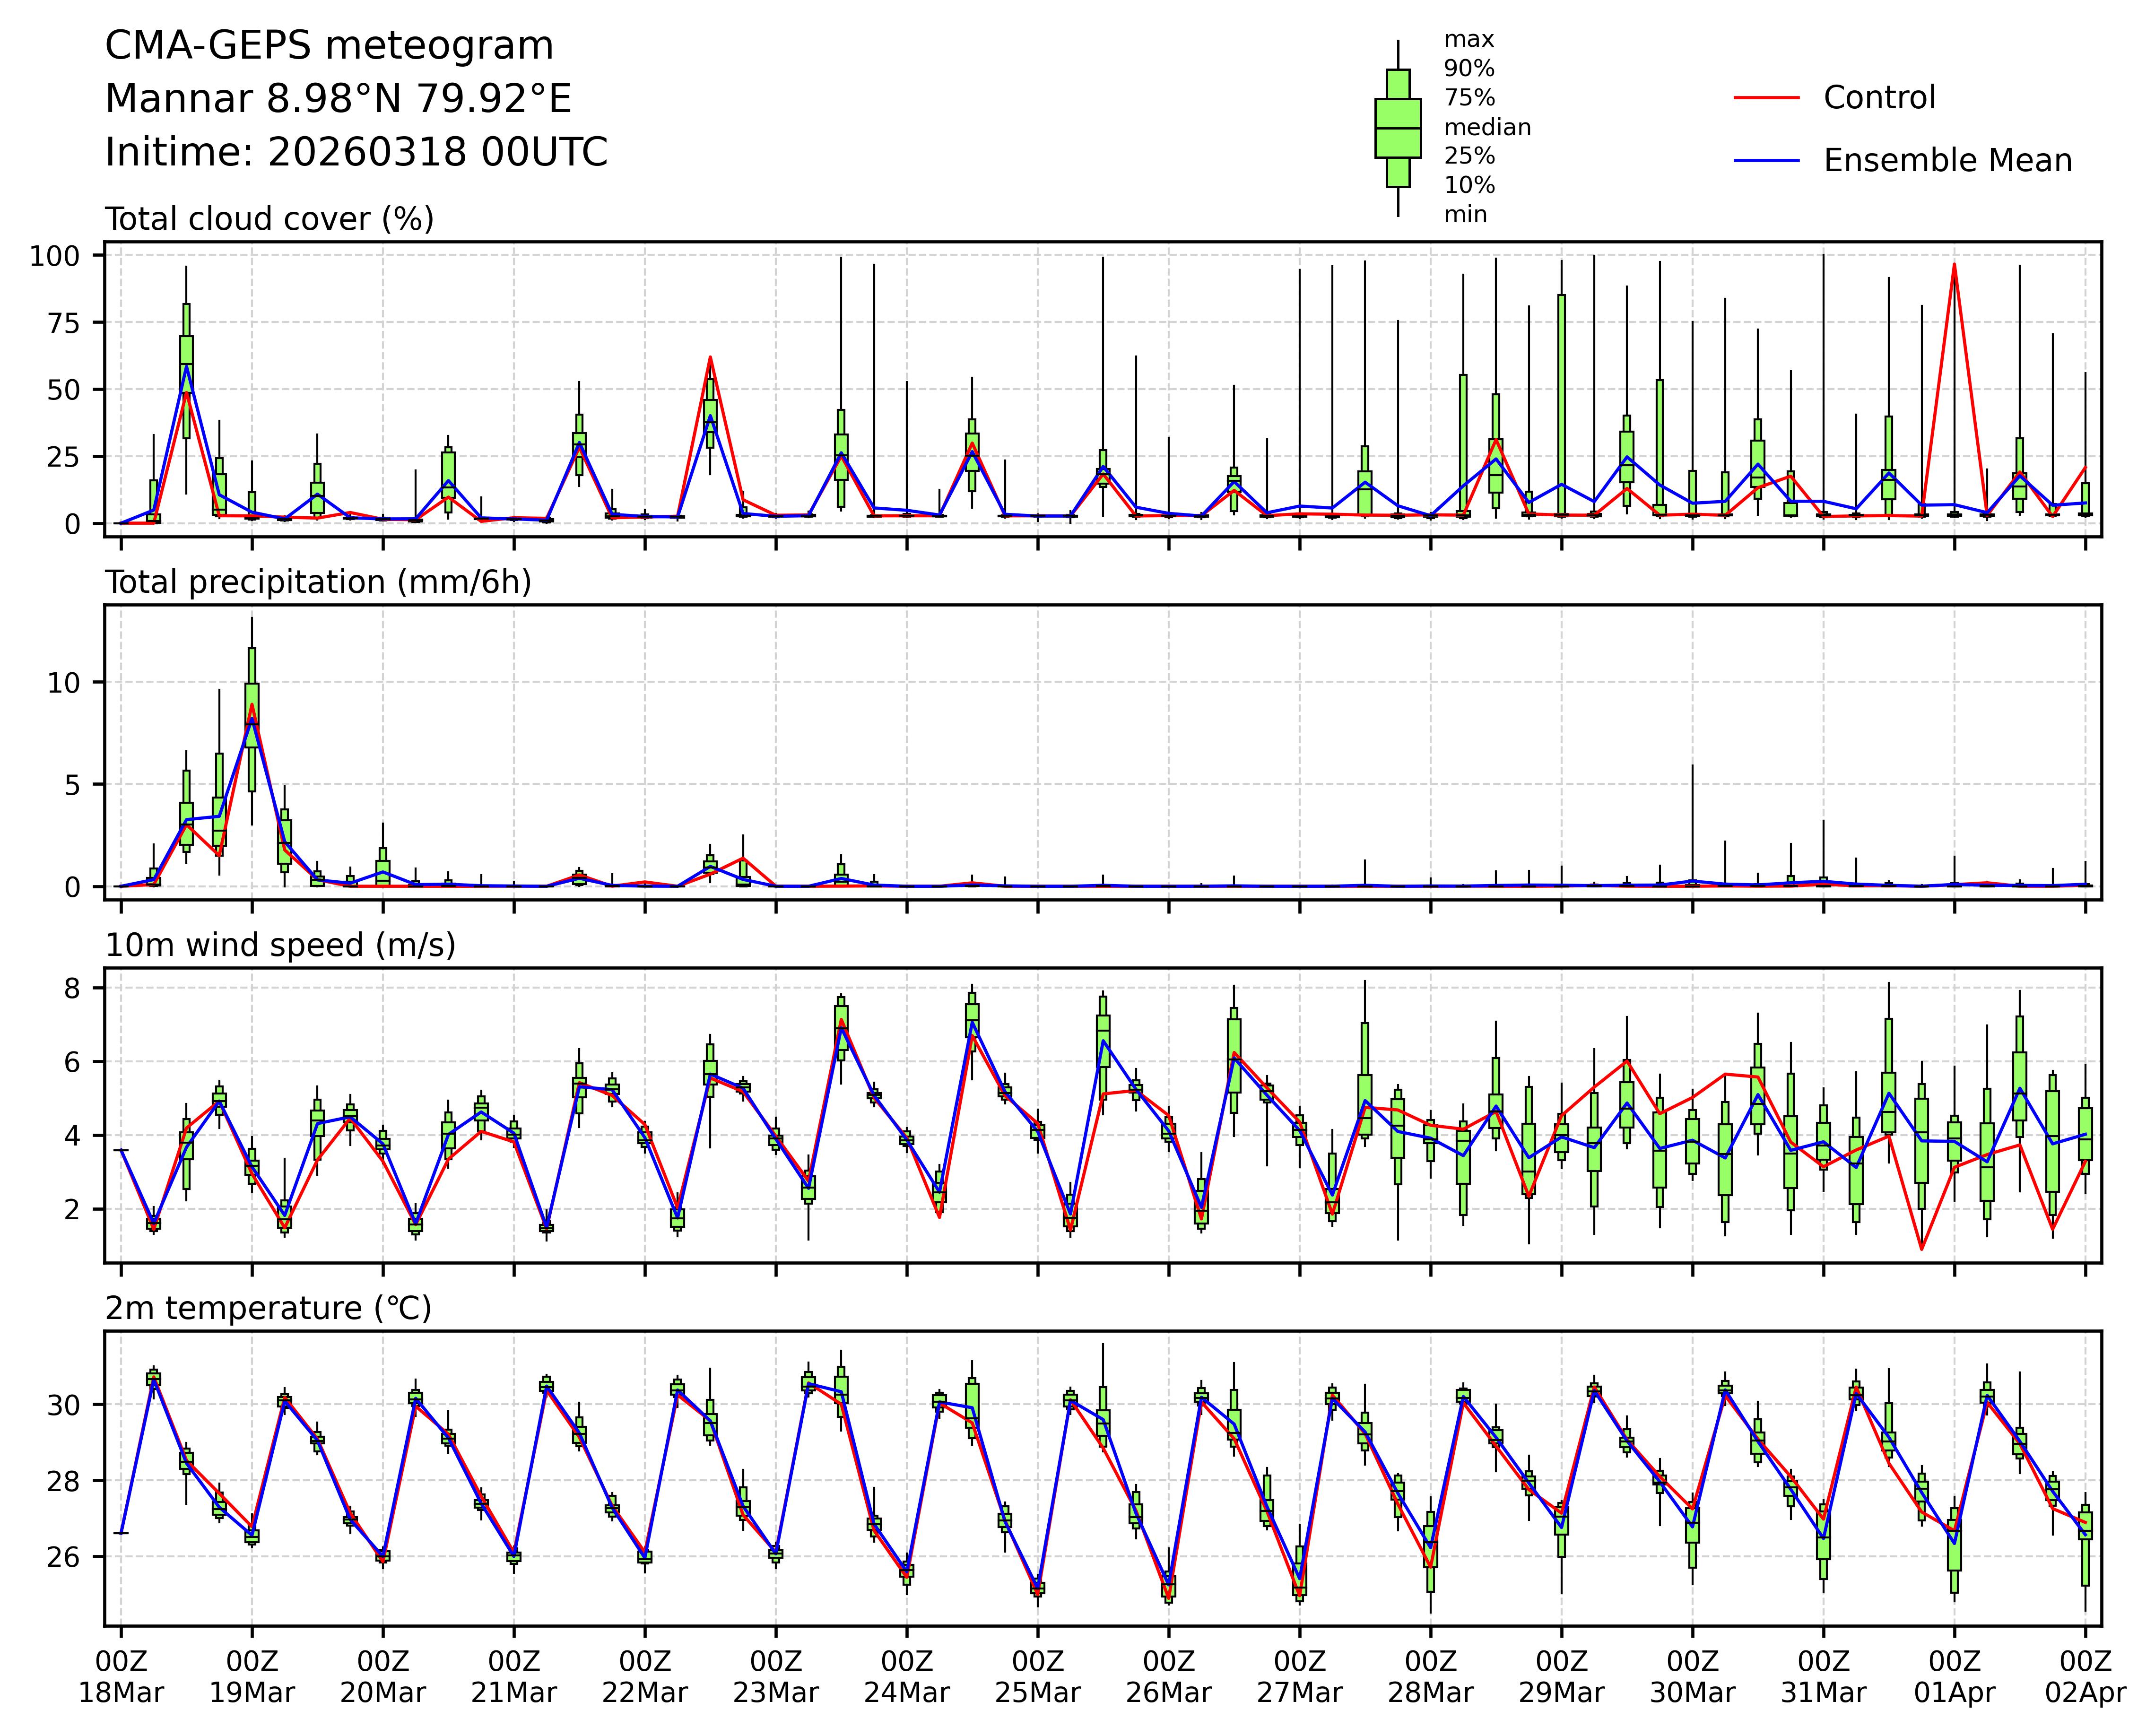Screen dimensions: 2155x1736
Task: Click the '2m temperature (℃)' panel title
Action: [268, 1308]
